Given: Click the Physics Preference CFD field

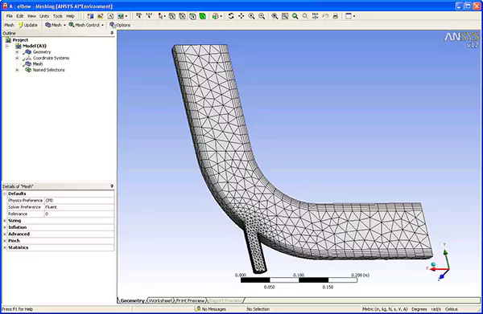Looking at the screenshot, I should (79, 200).
